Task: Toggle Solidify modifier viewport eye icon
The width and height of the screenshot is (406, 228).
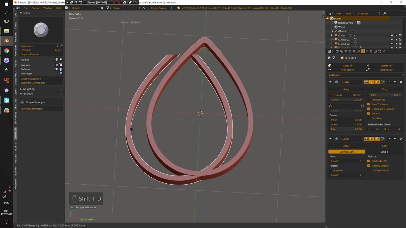Action: click(x=371, y=82)
